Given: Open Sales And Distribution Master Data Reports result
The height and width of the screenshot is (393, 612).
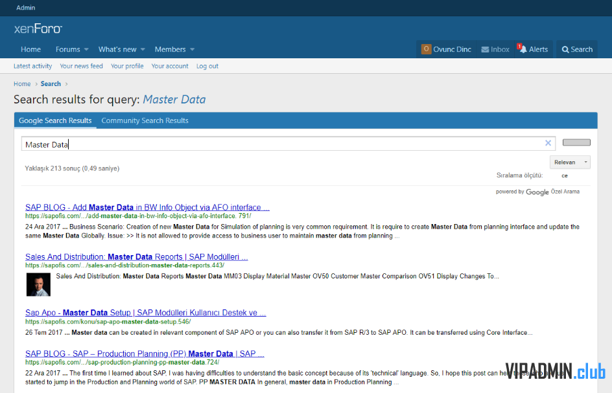Looking at the screenshot, I should [137, 257].
